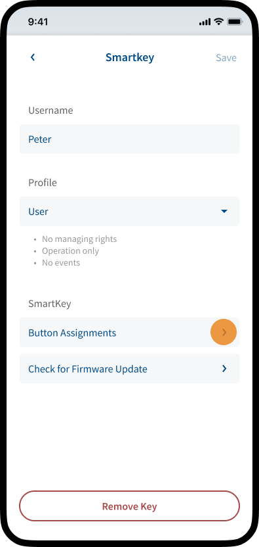The height and width of the screenshot is (547, 259).
Task: Click the Smartkey page title
Action: pos(130,58)
